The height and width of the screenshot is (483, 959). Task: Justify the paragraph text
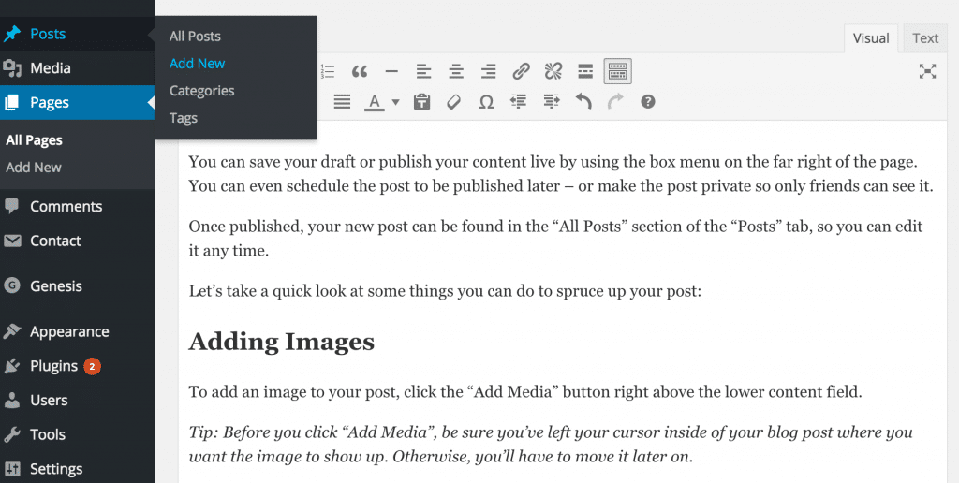pyautogui.click(x=342, y=101)
